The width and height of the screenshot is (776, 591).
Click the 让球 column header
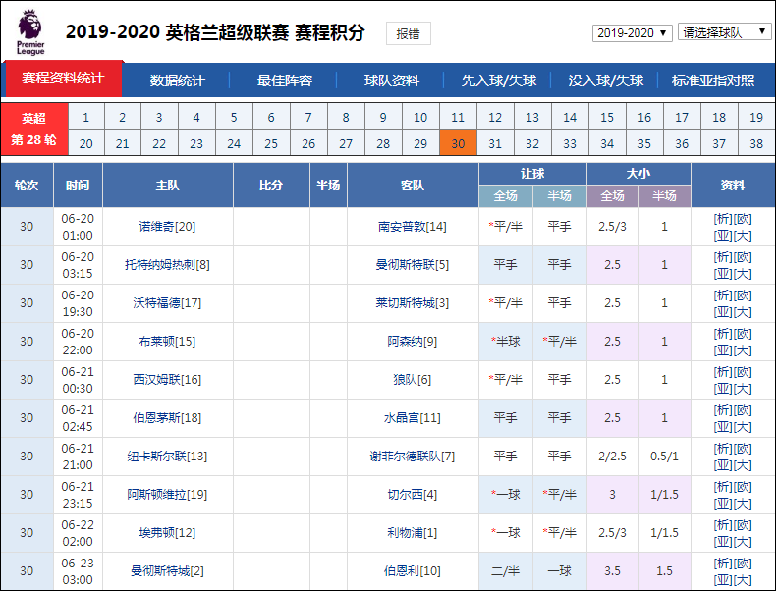[x=532, y=174]
